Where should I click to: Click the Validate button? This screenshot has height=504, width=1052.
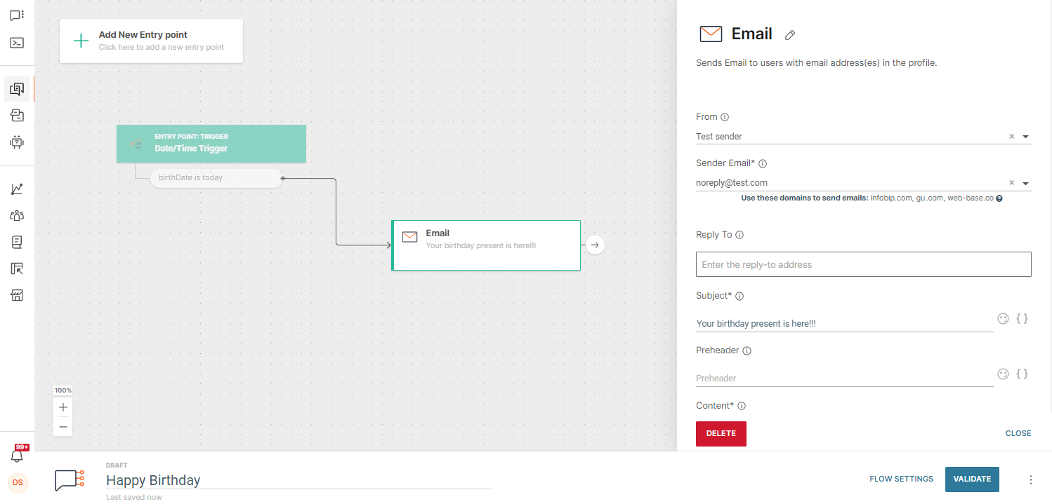972,479
